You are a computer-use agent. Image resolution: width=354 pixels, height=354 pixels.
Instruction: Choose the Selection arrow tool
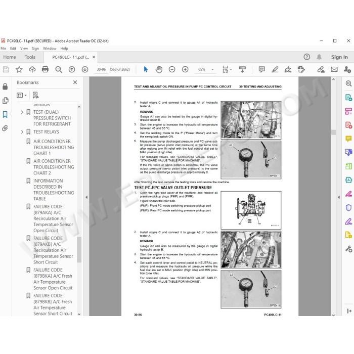(146, 69)
